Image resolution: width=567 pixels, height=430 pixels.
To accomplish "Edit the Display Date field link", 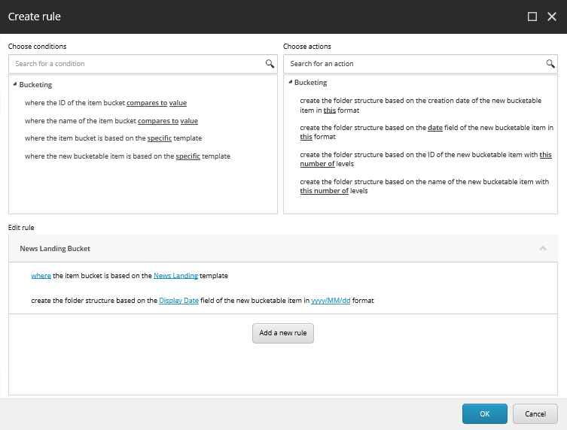I will tap(178, 301).
